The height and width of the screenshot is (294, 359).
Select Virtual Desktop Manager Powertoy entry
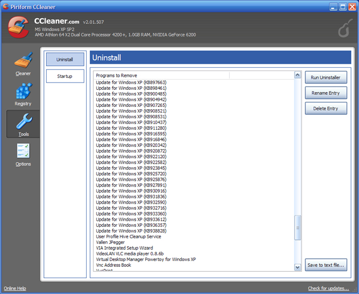(146, 259)
